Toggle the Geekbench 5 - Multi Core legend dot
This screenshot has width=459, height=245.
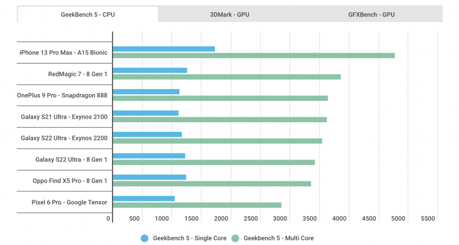[236, 238]
